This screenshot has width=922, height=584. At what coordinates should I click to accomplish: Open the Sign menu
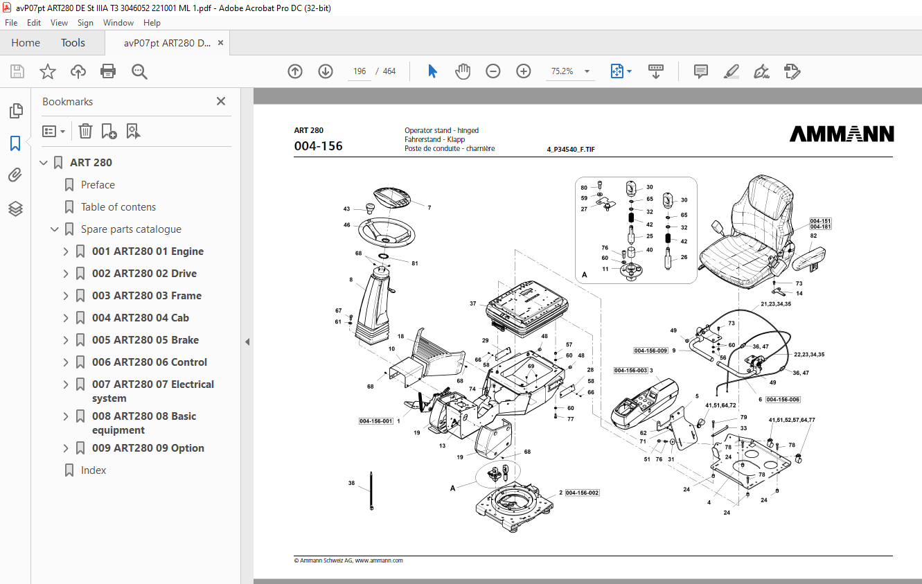coord(85,23)
